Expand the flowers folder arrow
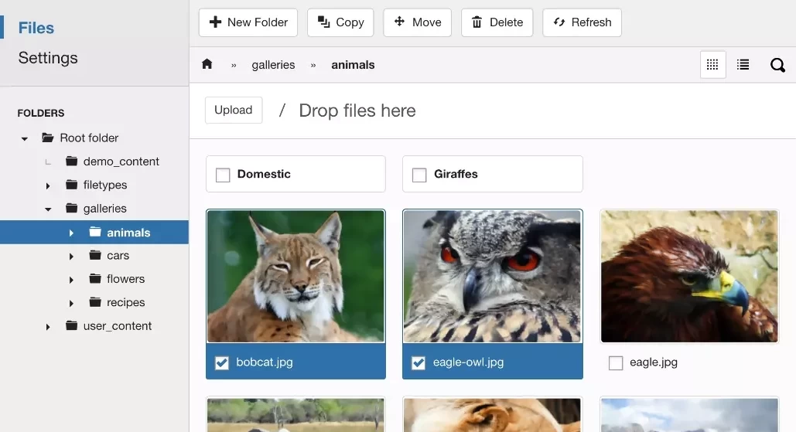 [71, 280]
